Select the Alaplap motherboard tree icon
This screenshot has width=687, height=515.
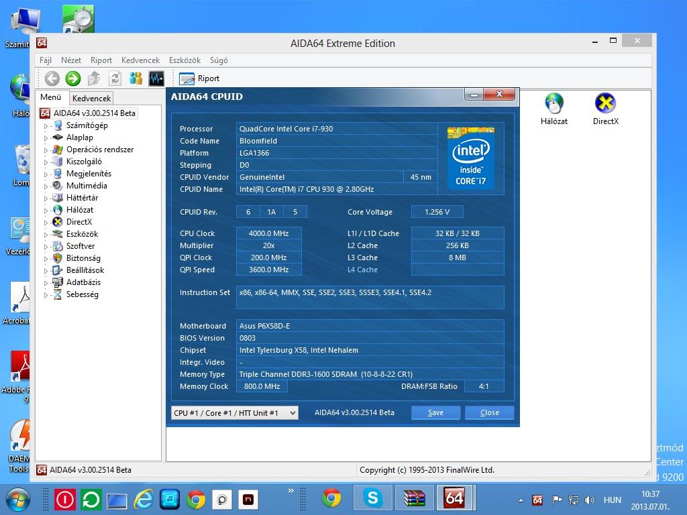(58, 137)
